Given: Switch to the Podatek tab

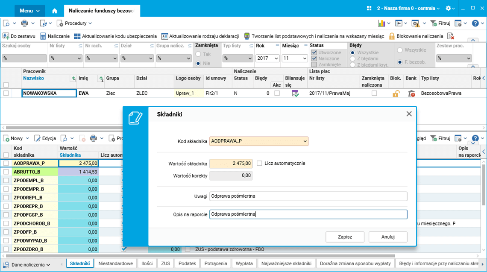Looking at the screenshot, I should [187, 263].
